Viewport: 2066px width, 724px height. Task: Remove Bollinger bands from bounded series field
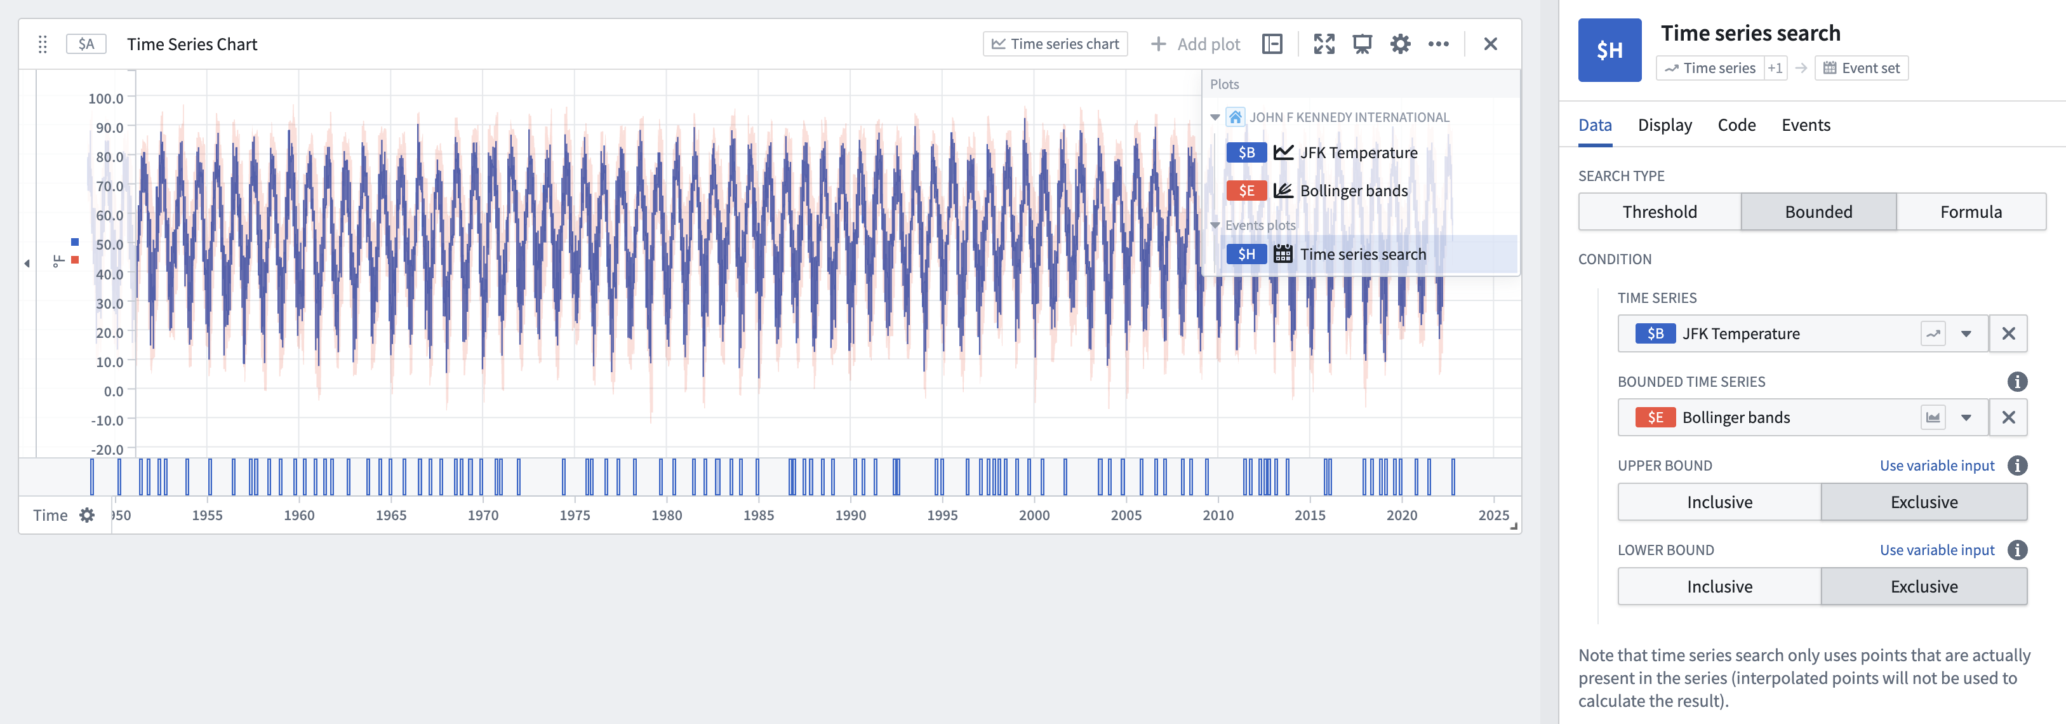tap(2008, 417)
